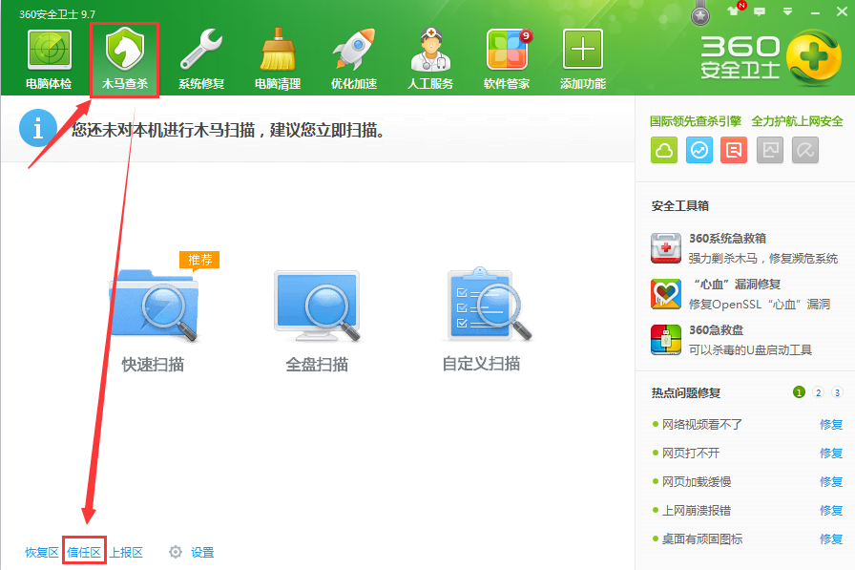Viewport: 855px width, 570px height.
Task: Open the 上报区 link
Action: click(126, 553)
